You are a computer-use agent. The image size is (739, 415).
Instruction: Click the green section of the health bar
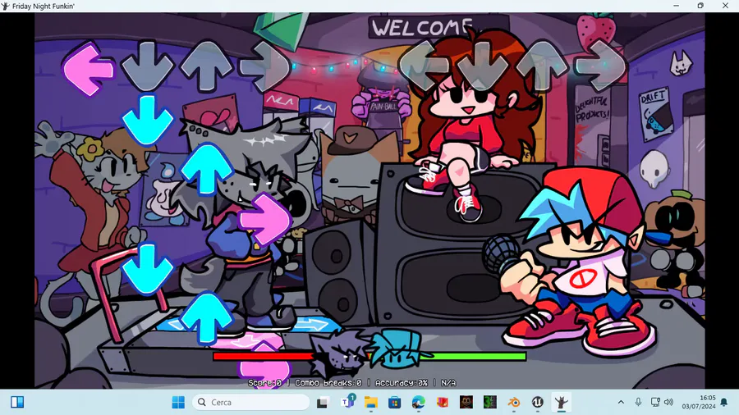[474, 357]
